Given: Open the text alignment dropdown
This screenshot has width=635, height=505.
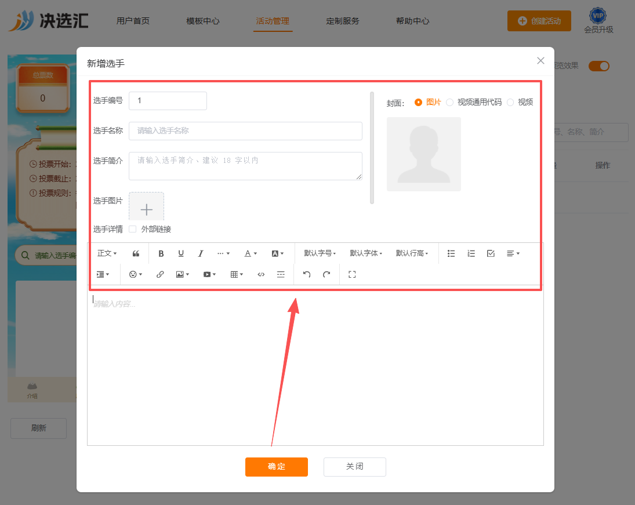Looking at the screenshot, I should point(513,253).
